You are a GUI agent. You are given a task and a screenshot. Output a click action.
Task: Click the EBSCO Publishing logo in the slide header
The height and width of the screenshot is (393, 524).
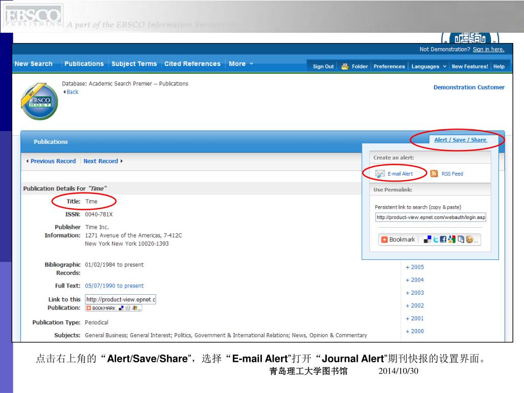tap(33, 16)
